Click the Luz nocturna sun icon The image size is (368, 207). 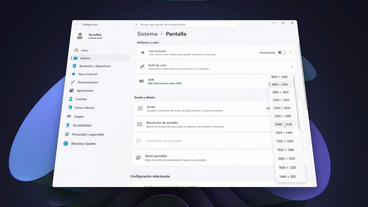coord(143,52)
